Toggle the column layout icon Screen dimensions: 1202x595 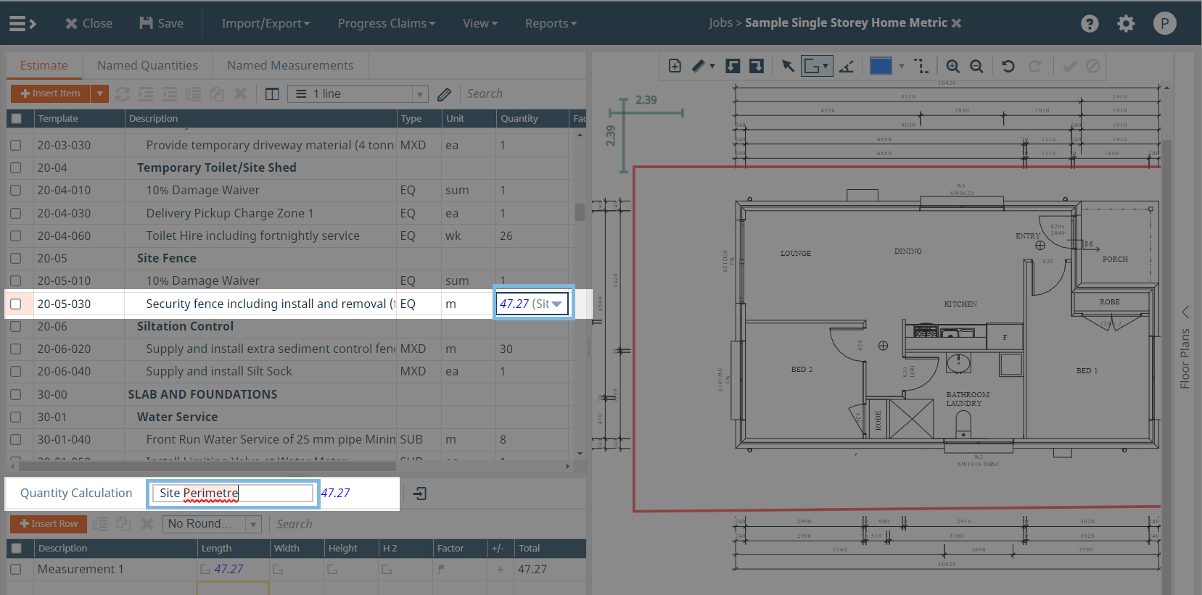pyautogui.click(x=272, y=94)
